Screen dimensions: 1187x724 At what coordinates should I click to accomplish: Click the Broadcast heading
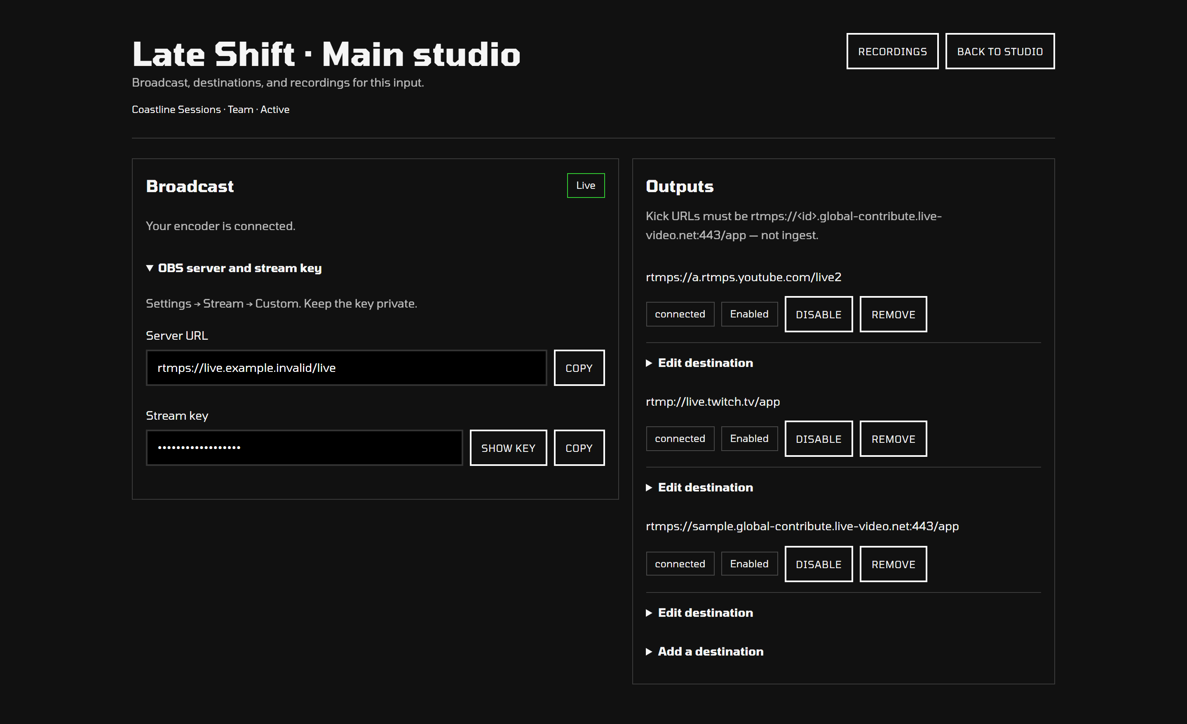pyautogui.click(x=190, y=186)
